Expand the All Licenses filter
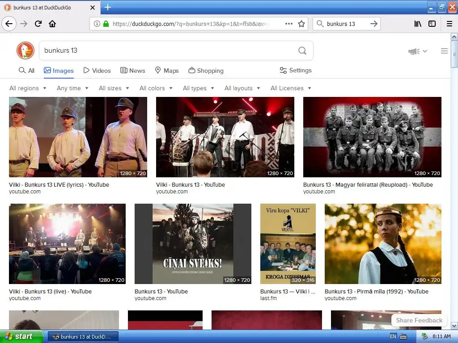The width and height of the screenshot is (458, 343). coord(291,88)
